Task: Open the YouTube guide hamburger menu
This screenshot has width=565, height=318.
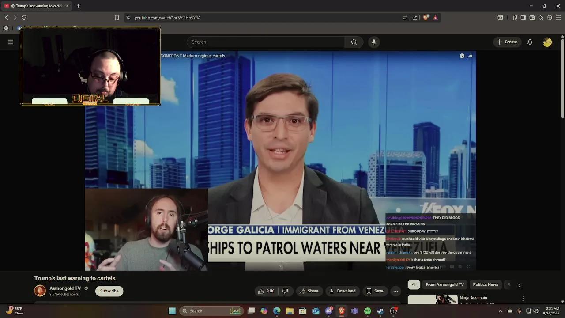Action: point(11,42)
